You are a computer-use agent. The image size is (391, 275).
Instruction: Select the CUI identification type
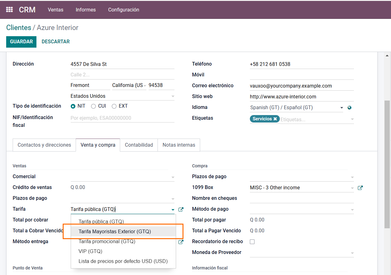point(93,106)
